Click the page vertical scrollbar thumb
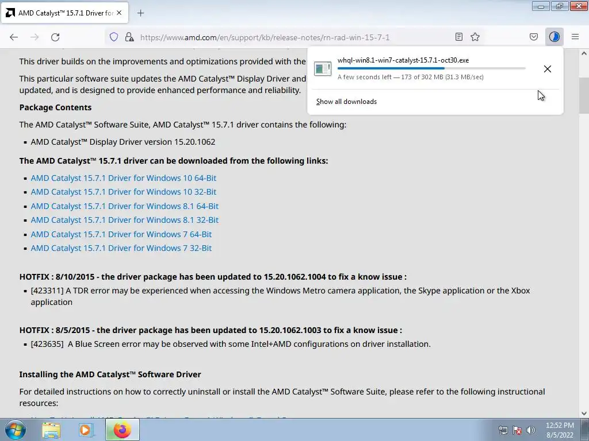The height and width of the screenshot is (441, 589). click(584, 95)
